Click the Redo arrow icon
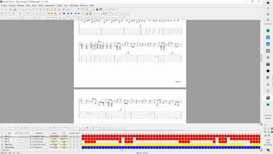Screen dimensions: 273x154 (29, 9)
